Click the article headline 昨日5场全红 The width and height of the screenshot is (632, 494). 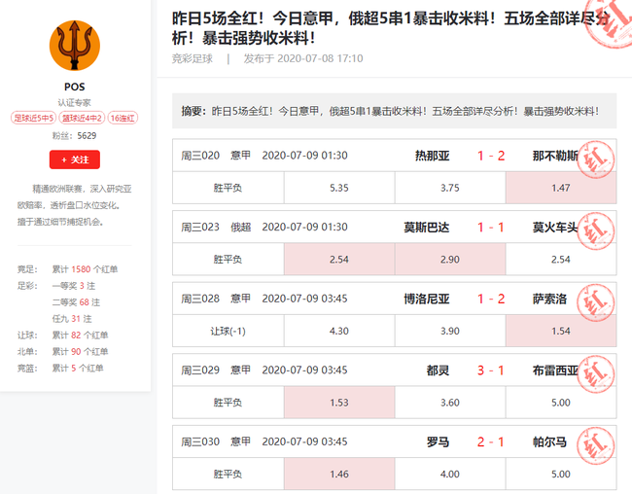[390, 28]
